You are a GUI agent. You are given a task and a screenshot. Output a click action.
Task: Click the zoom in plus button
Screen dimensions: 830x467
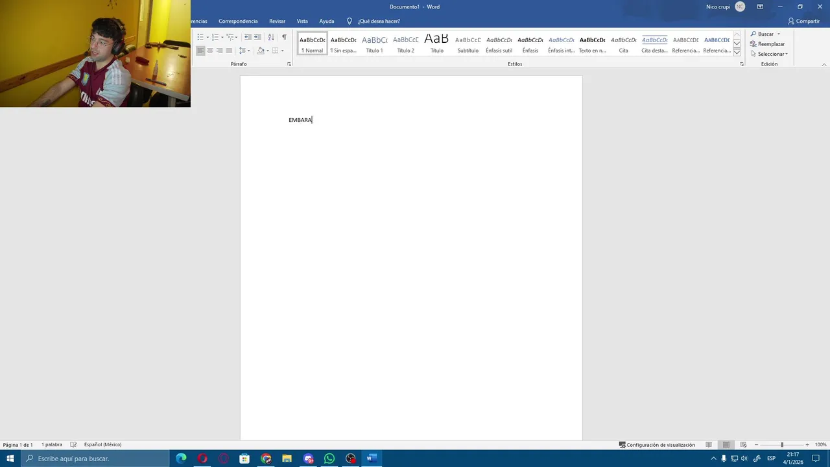(807, 445)
